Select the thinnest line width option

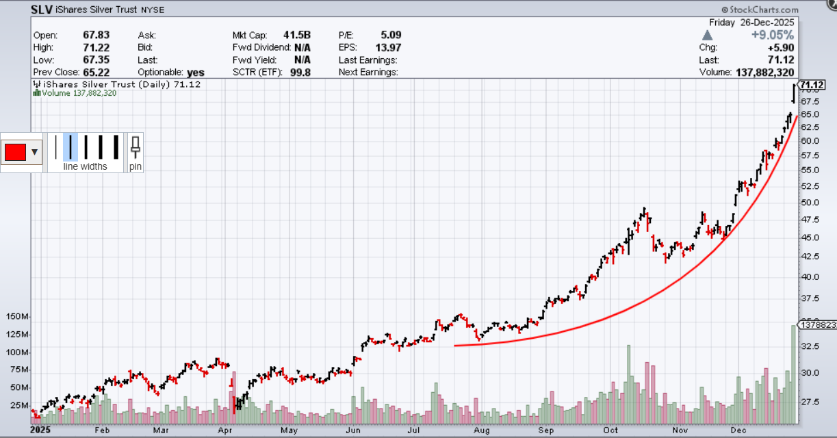(x=57, y=147)
